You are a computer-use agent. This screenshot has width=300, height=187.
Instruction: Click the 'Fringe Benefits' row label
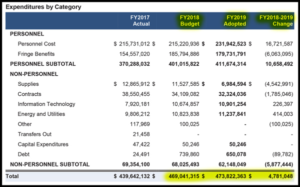pyautogui.click(x=36, y=54)
